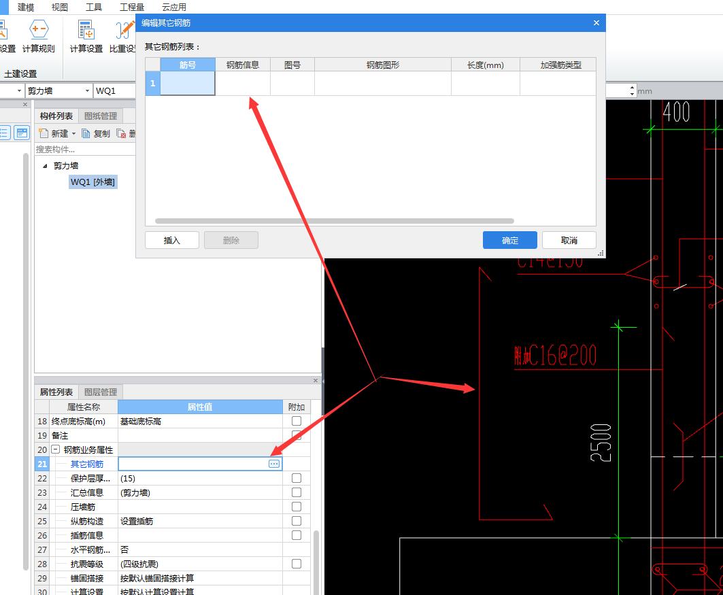This screenshot has height=595, width=723.
Task: Open the WQ1 component name combo box
Action: click(x=114, y=91)
